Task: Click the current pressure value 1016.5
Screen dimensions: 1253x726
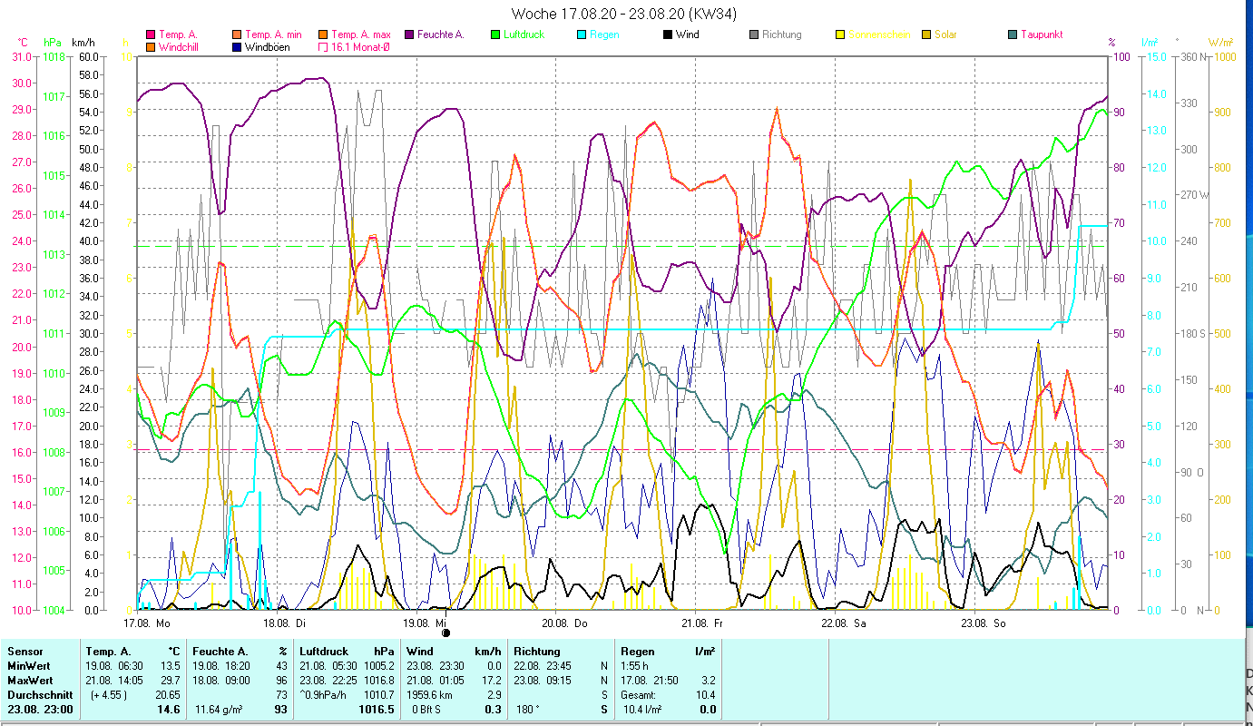Action: point(377,710)
